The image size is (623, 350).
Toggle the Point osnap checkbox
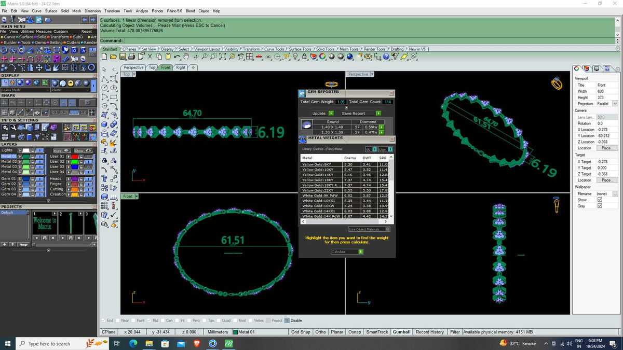[x=134, y=320]
